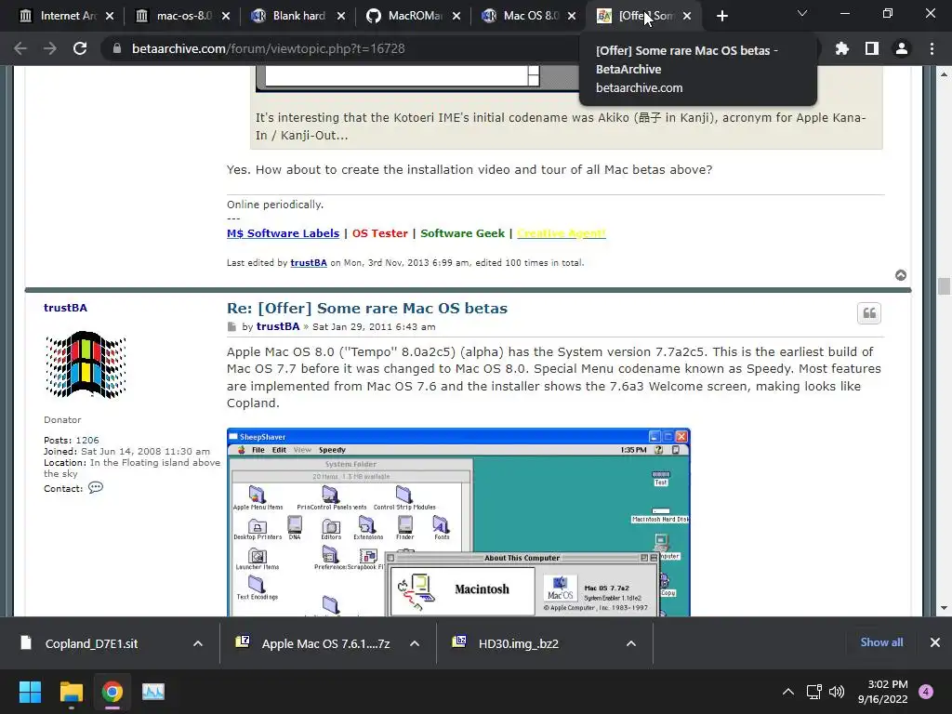The height and width of the screenshot is (714, 952).
Task: Open the Windows Start menu
Action: tap(30, 692)
